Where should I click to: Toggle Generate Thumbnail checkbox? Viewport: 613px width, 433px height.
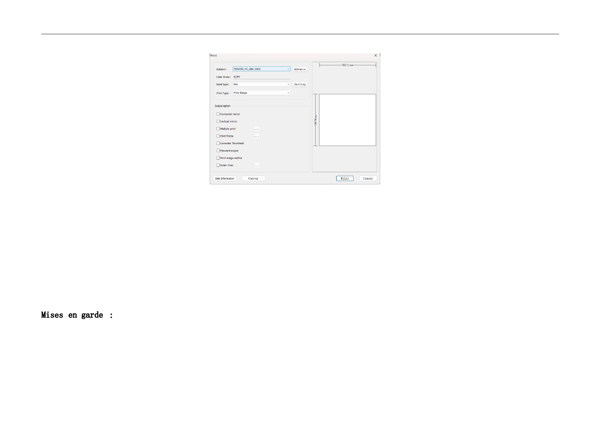click(x=218, y=144)
